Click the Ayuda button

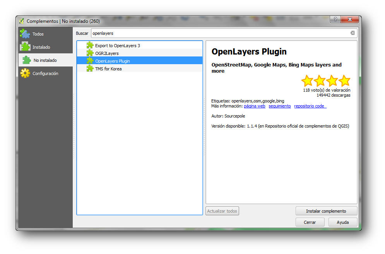point(343,222)
